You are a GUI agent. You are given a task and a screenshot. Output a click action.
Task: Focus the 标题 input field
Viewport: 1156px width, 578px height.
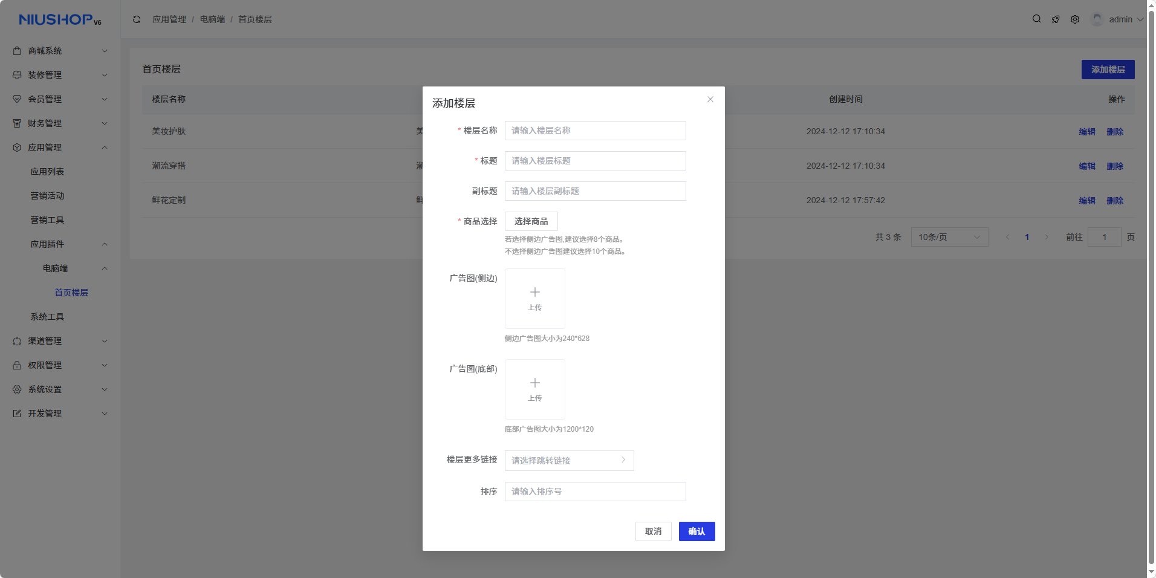pyautogui.click(x=596, y=161)
